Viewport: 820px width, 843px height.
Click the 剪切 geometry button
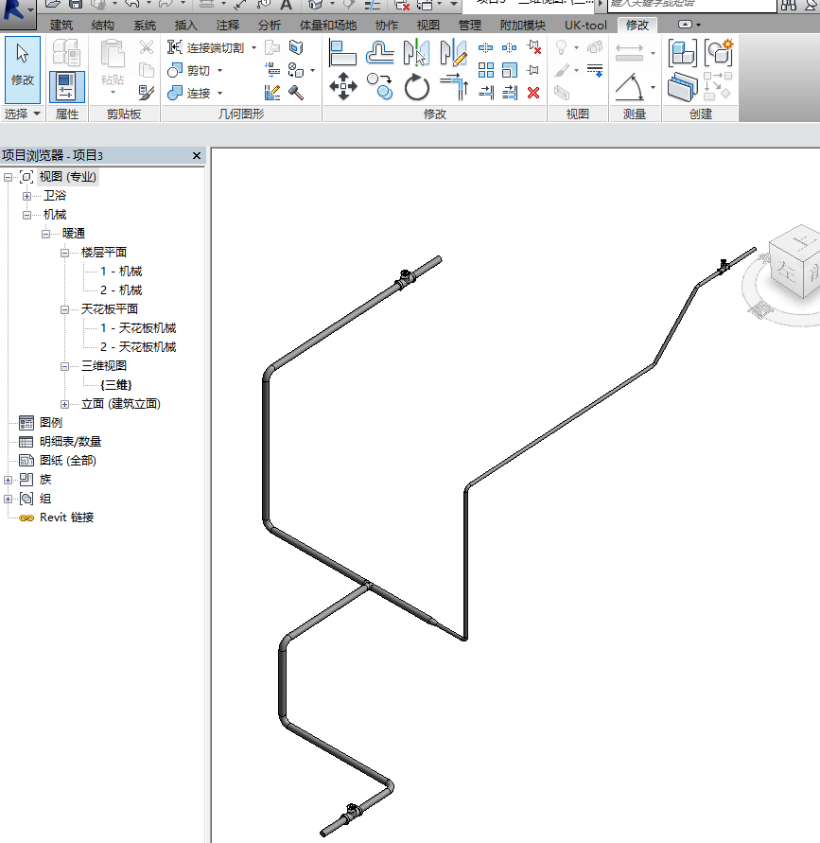[196, 70]
